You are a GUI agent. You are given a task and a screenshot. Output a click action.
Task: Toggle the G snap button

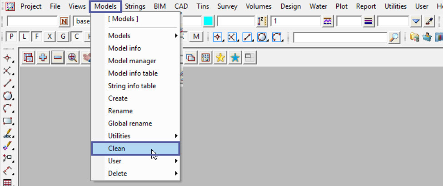pos(63,37)
